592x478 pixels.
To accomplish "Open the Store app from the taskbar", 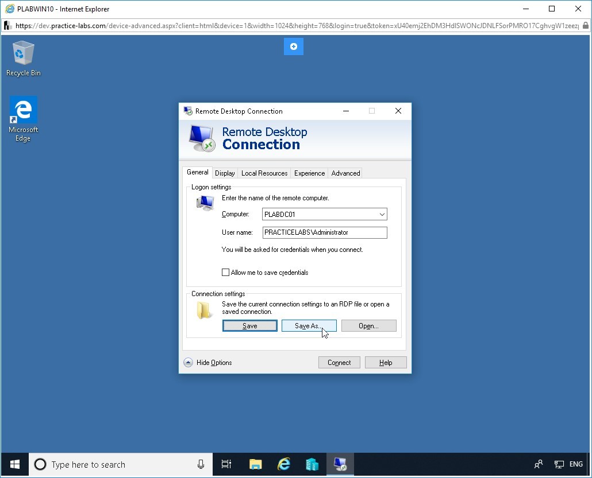I will point(312,464).
